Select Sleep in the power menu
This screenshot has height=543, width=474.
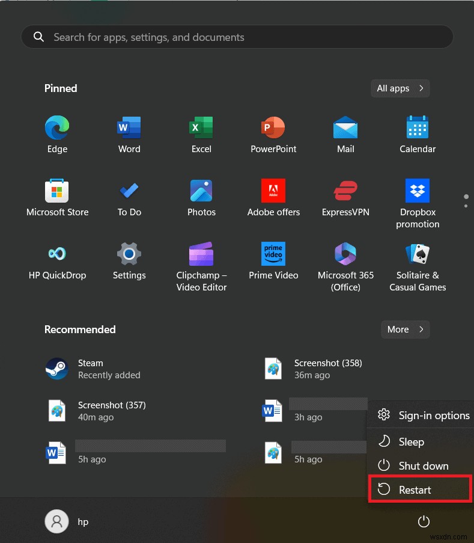click(x=421, y=441)
